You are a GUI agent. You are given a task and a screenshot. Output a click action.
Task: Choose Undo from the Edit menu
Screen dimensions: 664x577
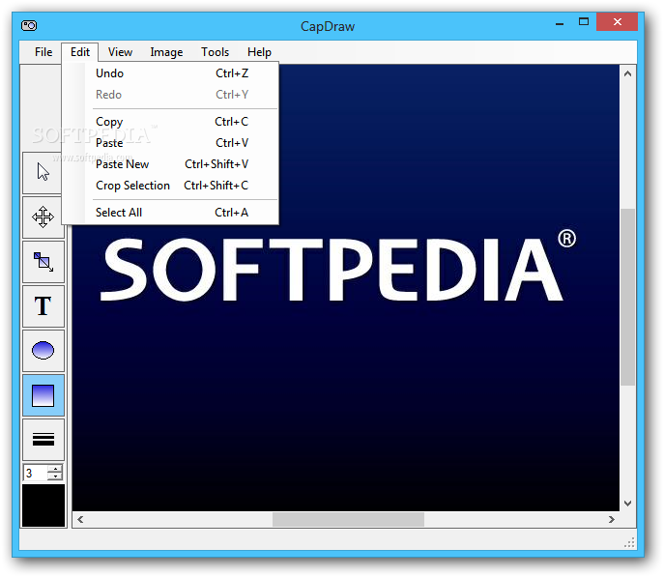click(170, 73)
